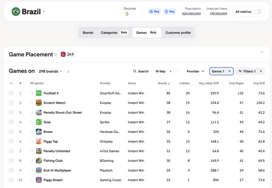Click the Total Pages column header
The height and width of the screenshot is (188, 272).
236,83
